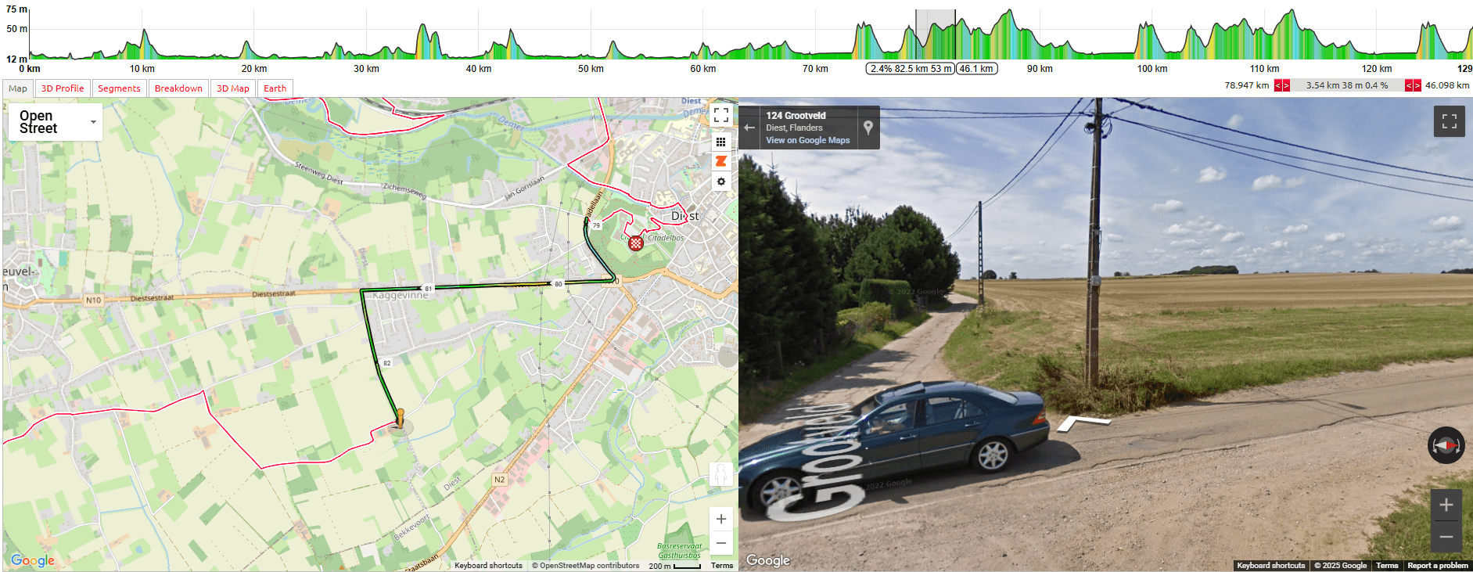This screenshot has height=572, width=1473.
Task: Click the orange Z icon on the map
Action: click(720, 161)
